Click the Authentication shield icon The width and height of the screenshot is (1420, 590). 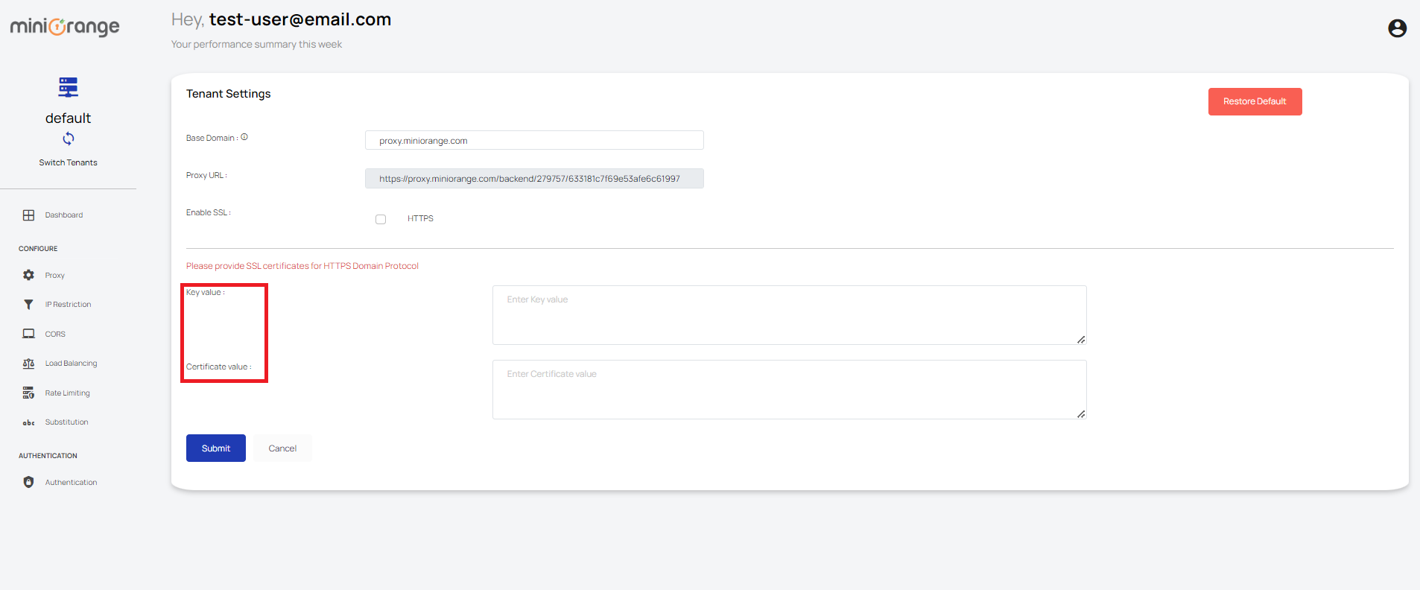point(28,482)
